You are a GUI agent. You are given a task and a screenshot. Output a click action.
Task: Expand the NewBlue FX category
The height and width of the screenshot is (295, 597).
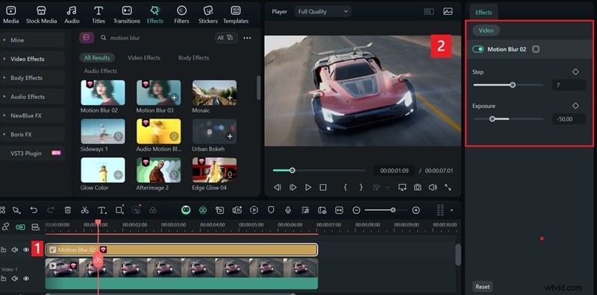[x=32, y=115]
